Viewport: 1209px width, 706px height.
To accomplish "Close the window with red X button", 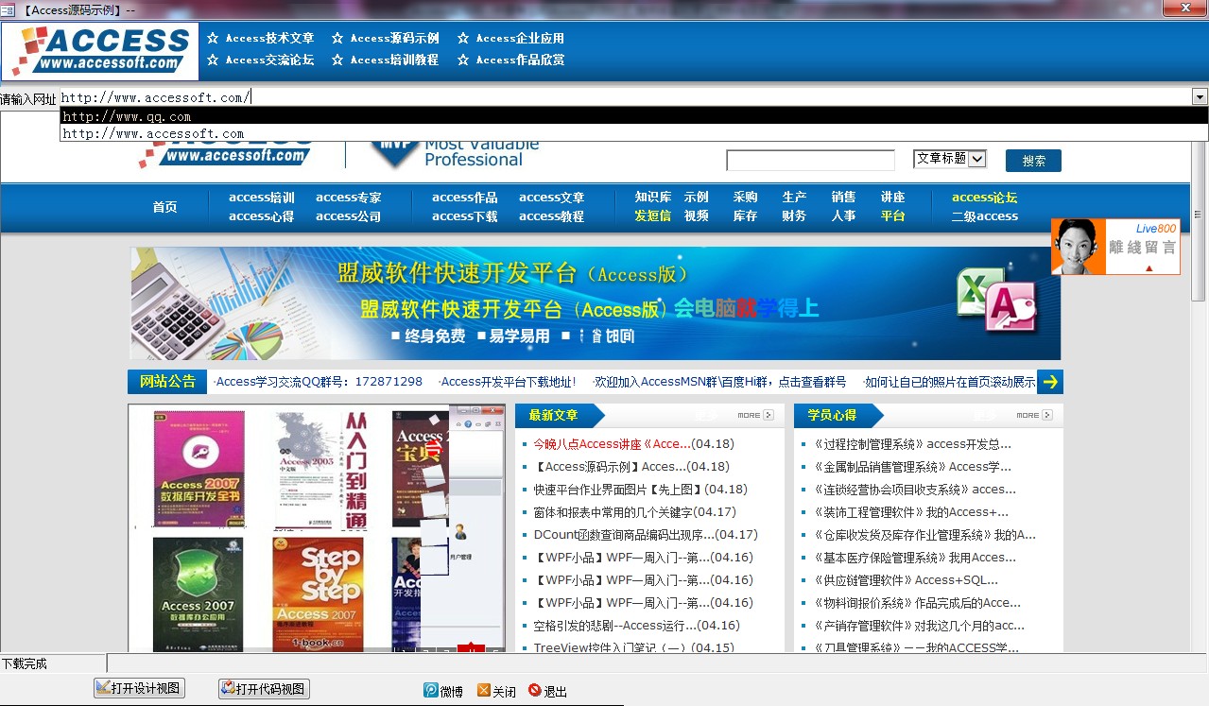I will coord(1183,8).
